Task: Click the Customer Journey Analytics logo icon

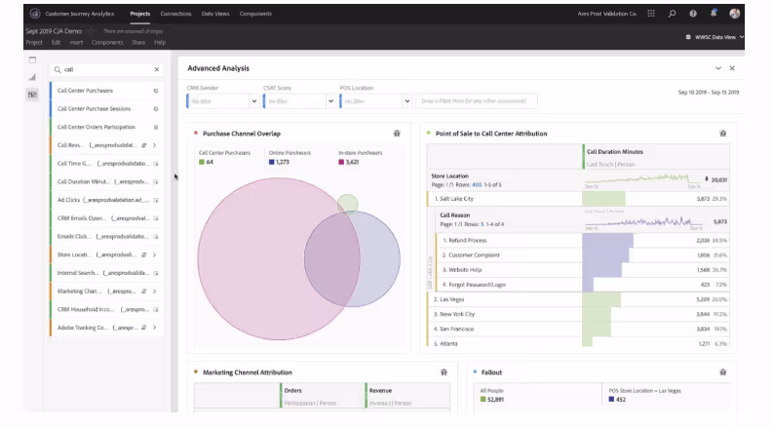Action: 34,14
